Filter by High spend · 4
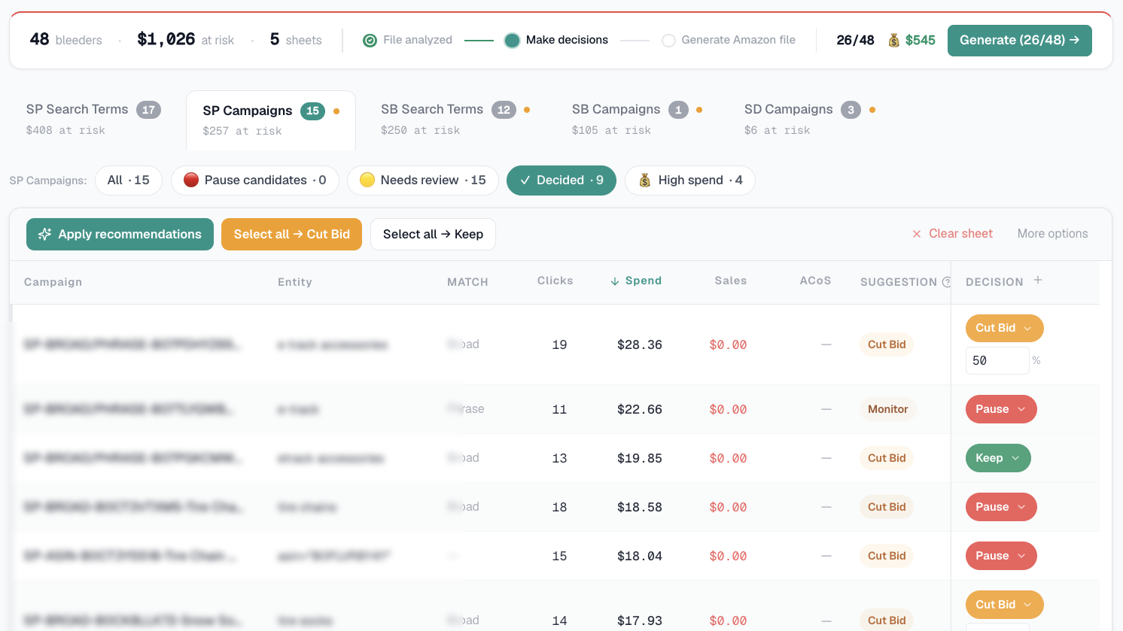Image resolution: width=1123 pixels, height=631 pixels. click(x=690, y=181)
